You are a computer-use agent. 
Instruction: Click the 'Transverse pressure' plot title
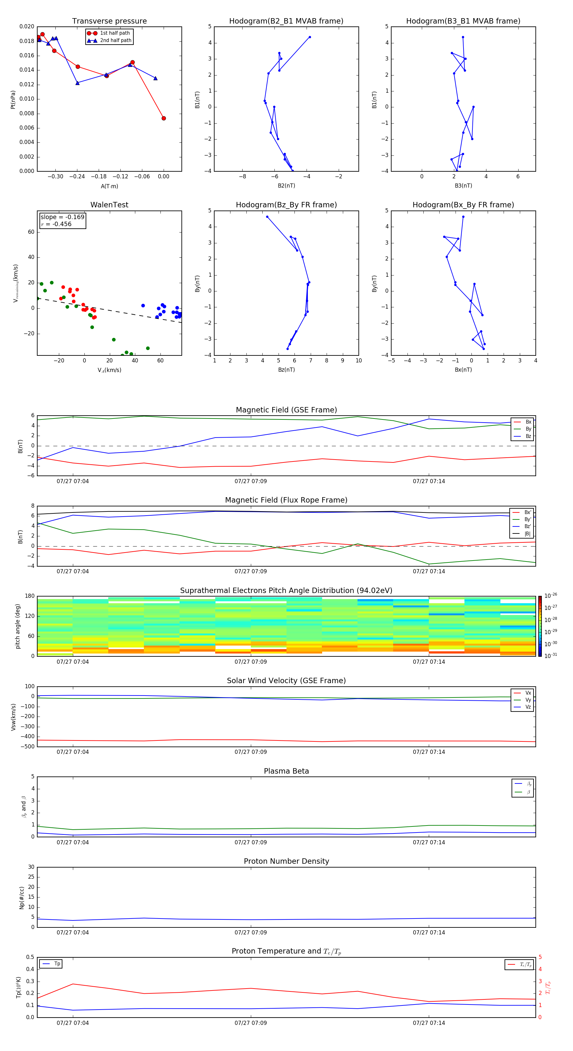[109, 21]
